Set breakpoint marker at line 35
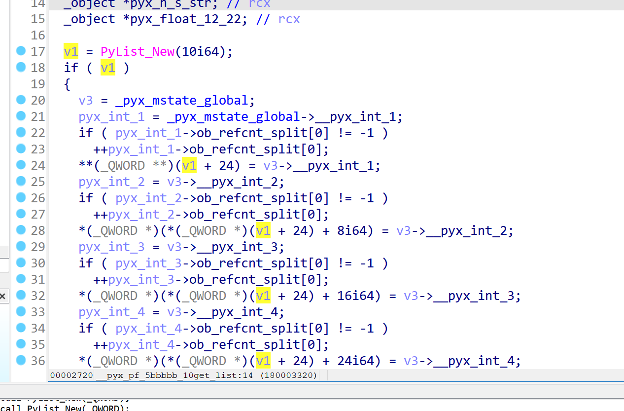 [21, 344]
